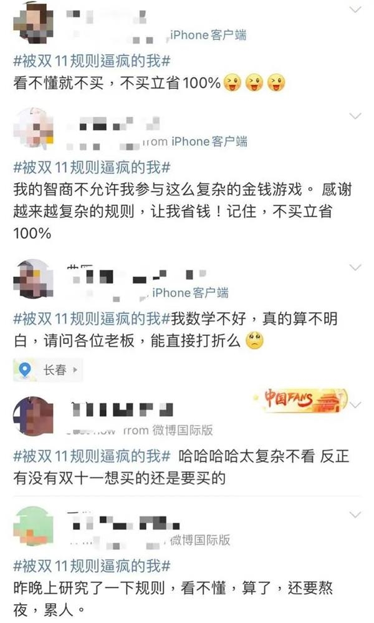Screen dimensions: 374x623
Task: Click the map pin icon beside 长春
Action: click(x=24, y=370)
